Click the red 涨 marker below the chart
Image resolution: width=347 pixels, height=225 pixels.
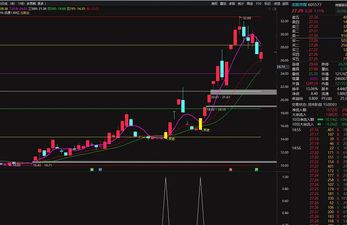tap(231, 170)
